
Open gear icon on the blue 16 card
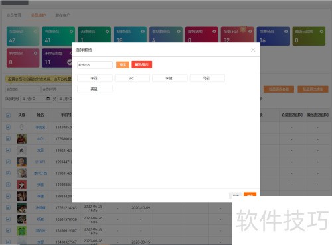pos(286,32)
